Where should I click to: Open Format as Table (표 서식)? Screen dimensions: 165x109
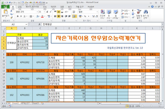click(109, 14)
